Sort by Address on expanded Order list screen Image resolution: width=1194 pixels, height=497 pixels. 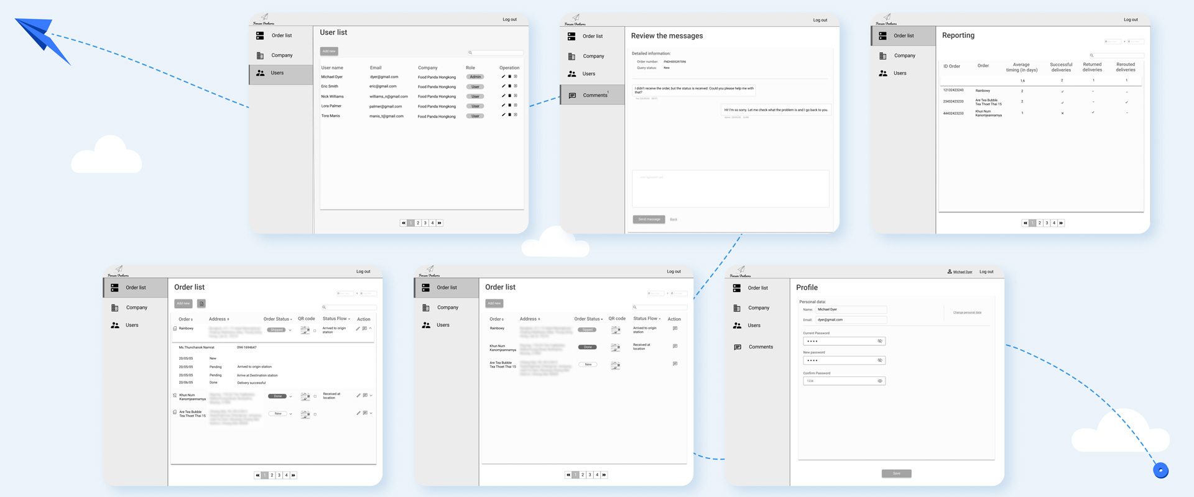219,319
